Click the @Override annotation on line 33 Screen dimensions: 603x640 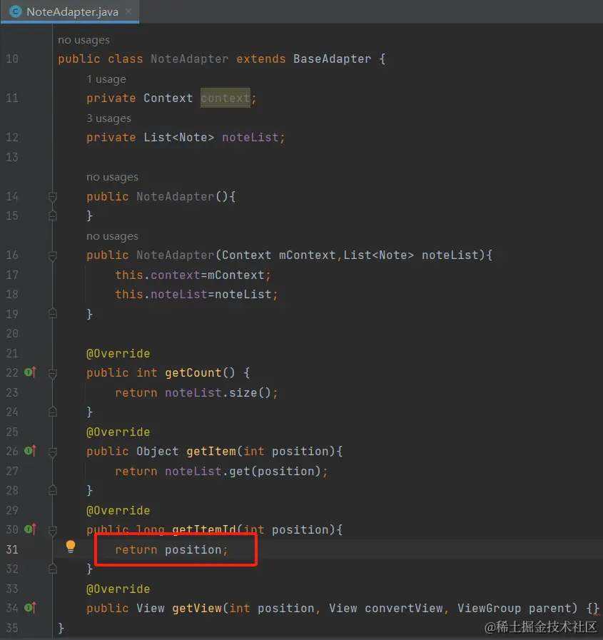point(118,589)
